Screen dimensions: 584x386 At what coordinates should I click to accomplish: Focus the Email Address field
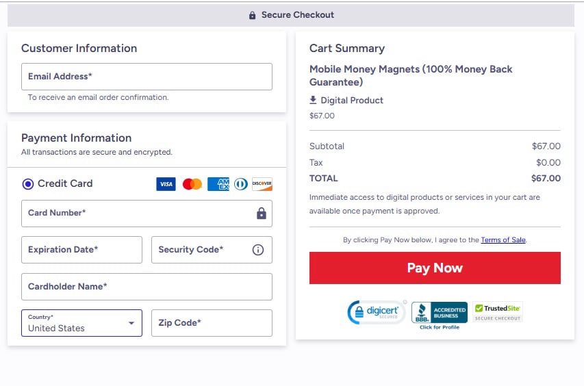(147, 77)
